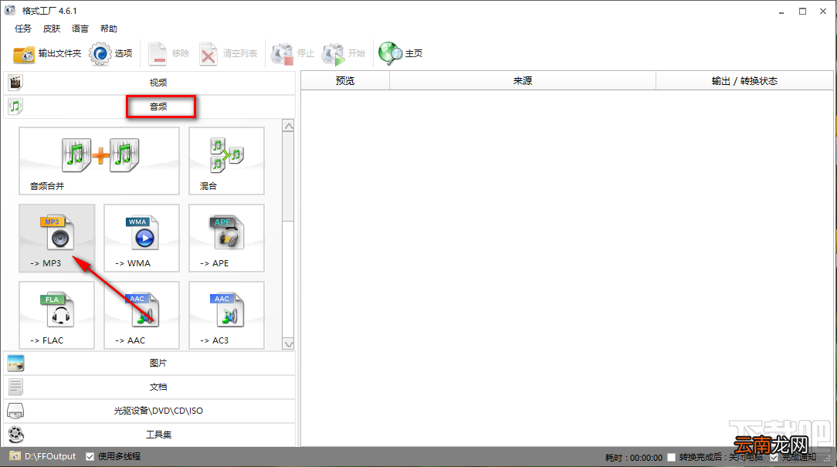Click the 耗时 : 00:00:00 elapsed time text
The width and height of the screenshot is (837, 467).
point(634,458)
